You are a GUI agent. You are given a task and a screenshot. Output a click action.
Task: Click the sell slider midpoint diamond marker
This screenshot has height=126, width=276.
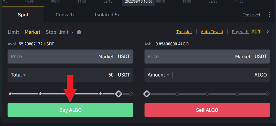(207, 94)
